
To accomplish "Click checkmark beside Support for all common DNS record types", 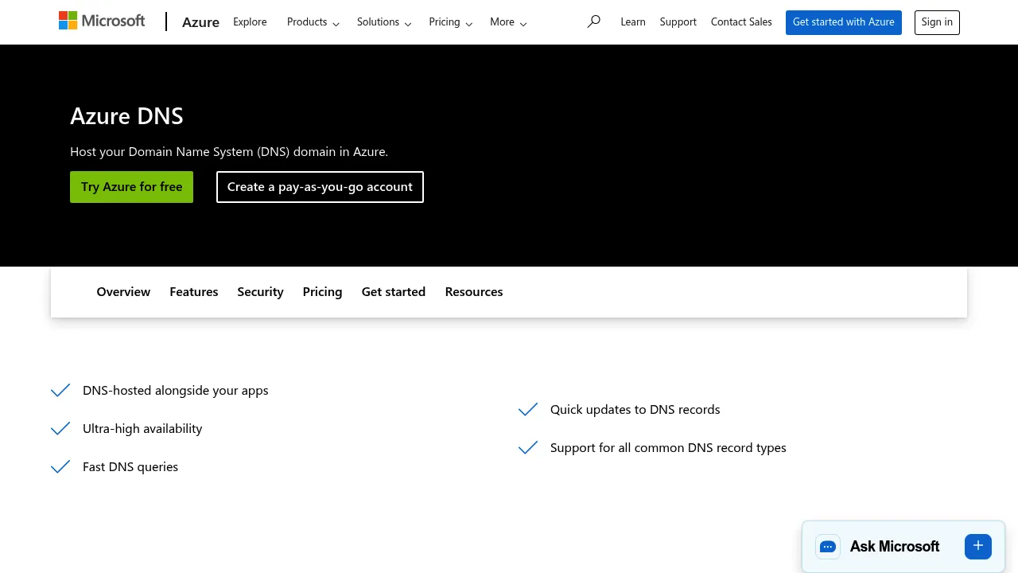I will coord(528,447).
